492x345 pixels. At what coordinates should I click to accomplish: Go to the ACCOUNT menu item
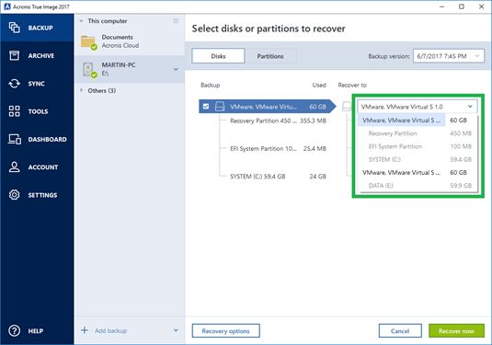coord(37,167)
